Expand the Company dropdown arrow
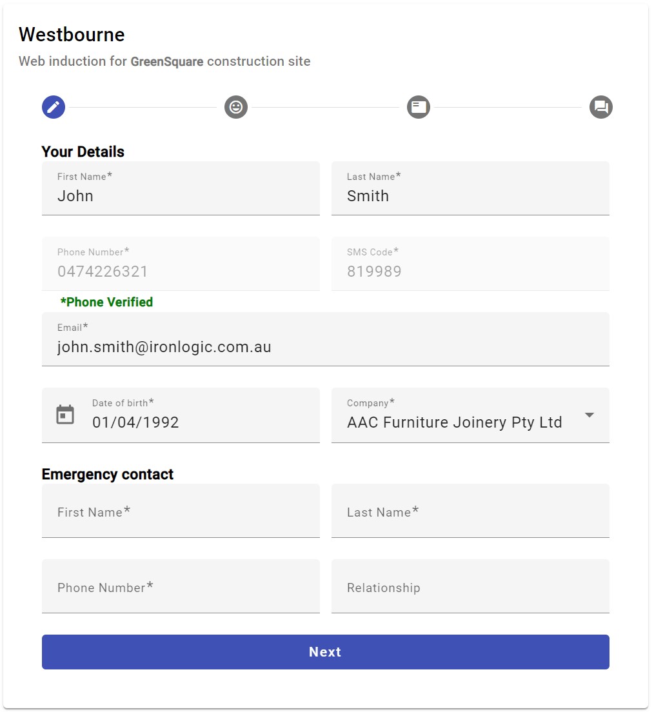This screenshot has height=712, width=654. (x=589, y=415)
